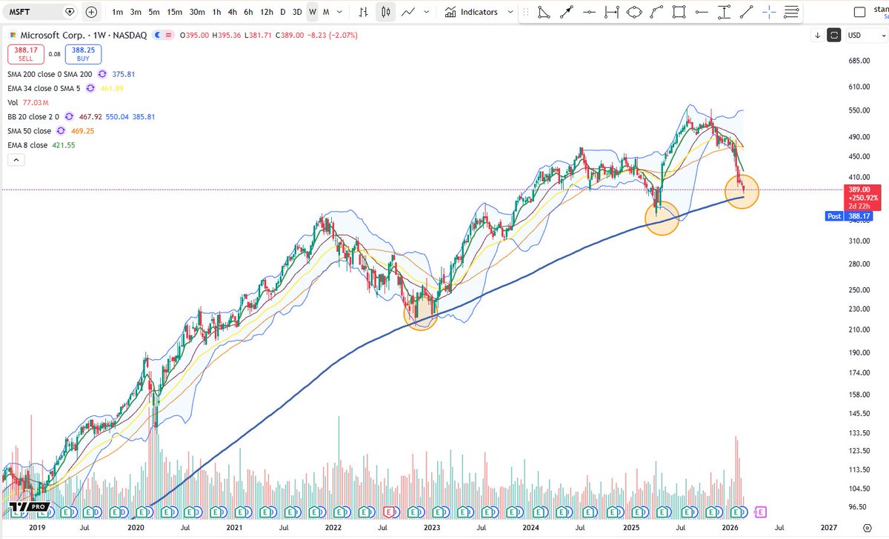Collapse the indicator legend with the chevron
Screen dimensions: 889x539
[15, 159]
